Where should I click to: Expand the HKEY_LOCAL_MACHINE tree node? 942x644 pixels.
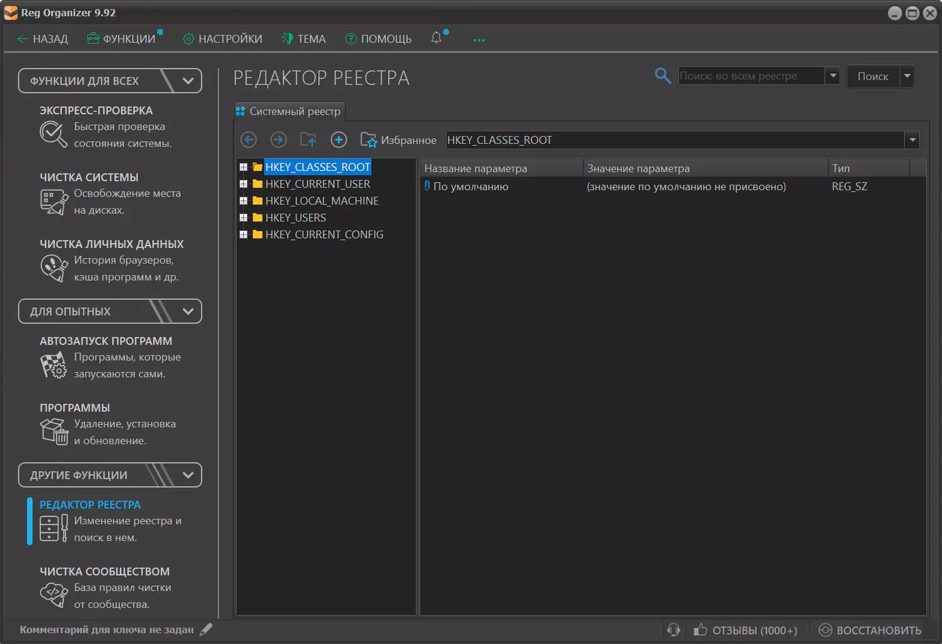[x=243, y=201]
